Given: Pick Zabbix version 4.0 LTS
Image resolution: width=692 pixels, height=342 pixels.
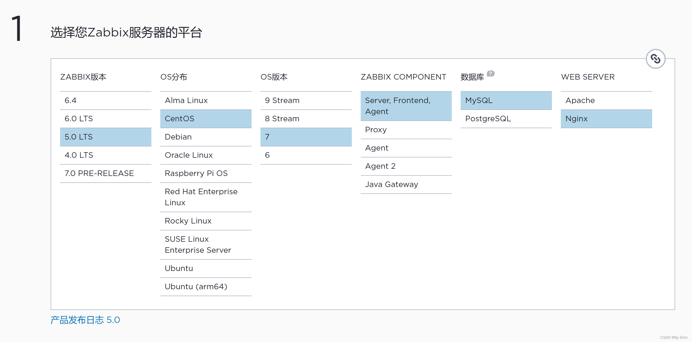Looking at the screenshot, I should pyautogui.click(x=106, y=155).
